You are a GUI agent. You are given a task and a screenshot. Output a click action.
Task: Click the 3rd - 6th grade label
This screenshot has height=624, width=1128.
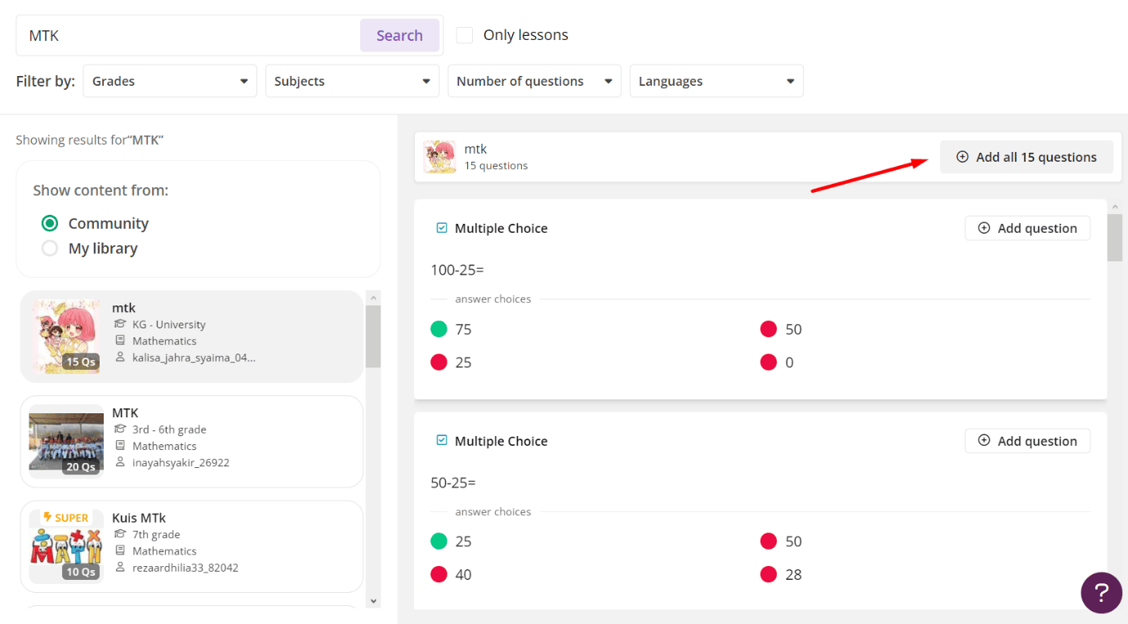click(x=169, y=429)
